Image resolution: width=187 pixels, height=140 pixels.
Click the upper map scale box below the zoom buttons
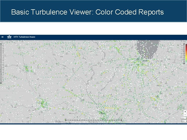184,118
